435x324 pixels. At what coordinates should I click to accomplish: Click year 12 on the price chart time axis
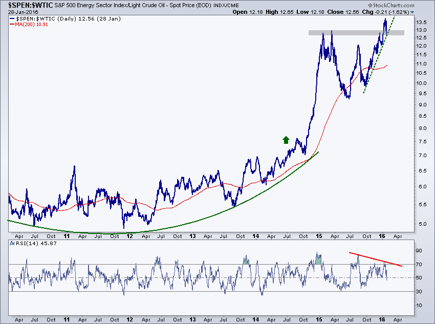(129, 236)
